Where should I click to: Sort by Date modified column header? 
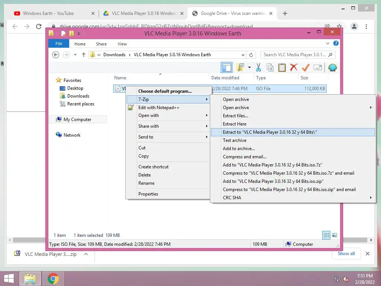click(x=225, y=78)
